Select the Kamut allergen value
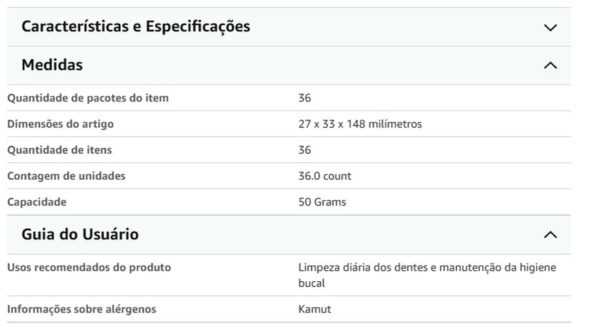This screenshot has width=593, height=327. 315,309
